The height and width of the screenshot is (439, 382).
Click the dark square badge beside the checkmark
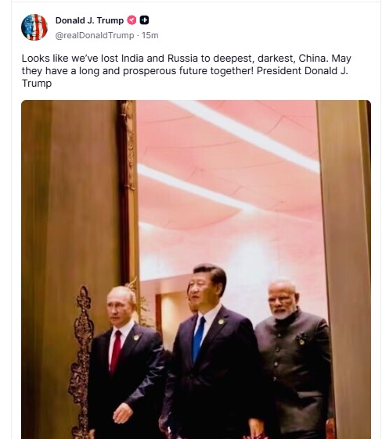coord(144,20)
